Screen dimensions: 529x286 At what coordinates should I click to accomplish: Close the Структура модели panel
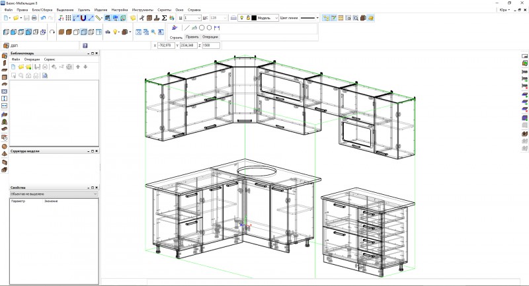pos(97,151)
